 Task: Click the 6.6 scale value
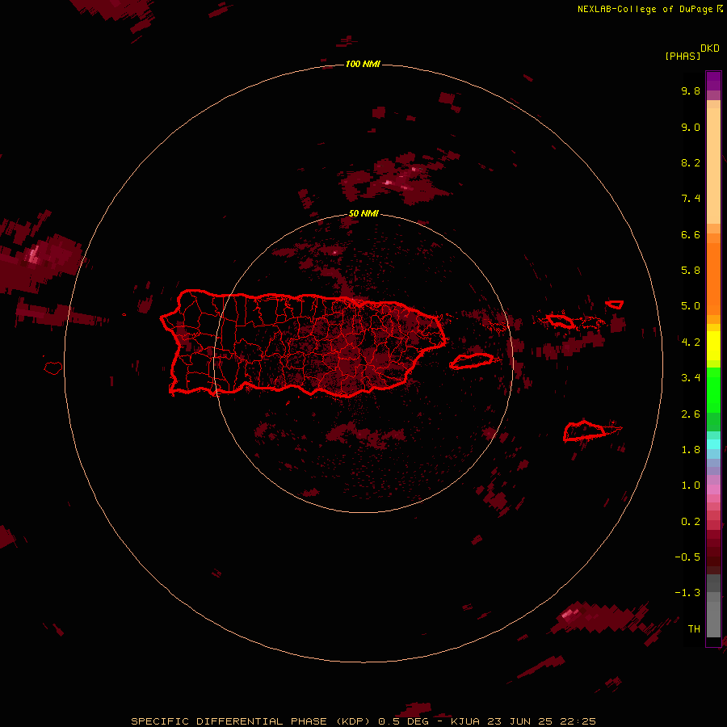[x=691, y=234]
